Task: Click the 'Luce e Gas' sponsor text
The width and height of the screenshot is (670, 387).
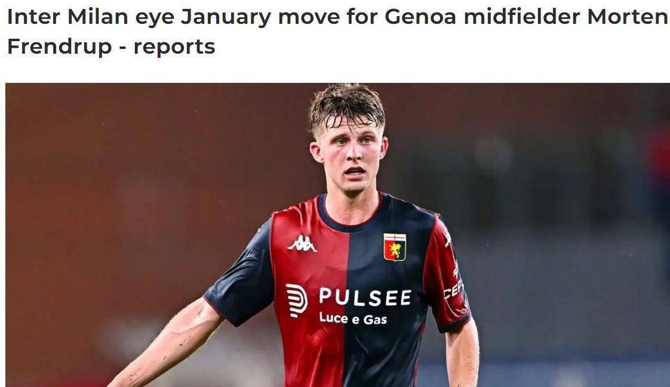Action: coord(353,318)
